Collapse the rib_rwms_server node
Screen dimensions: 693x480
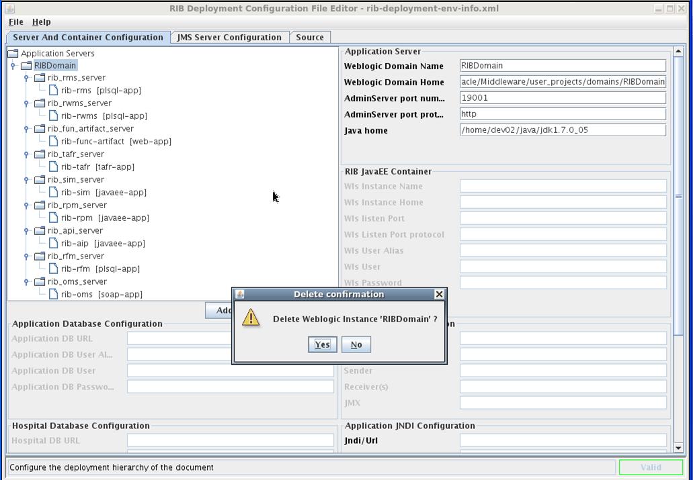pos(26,103)
